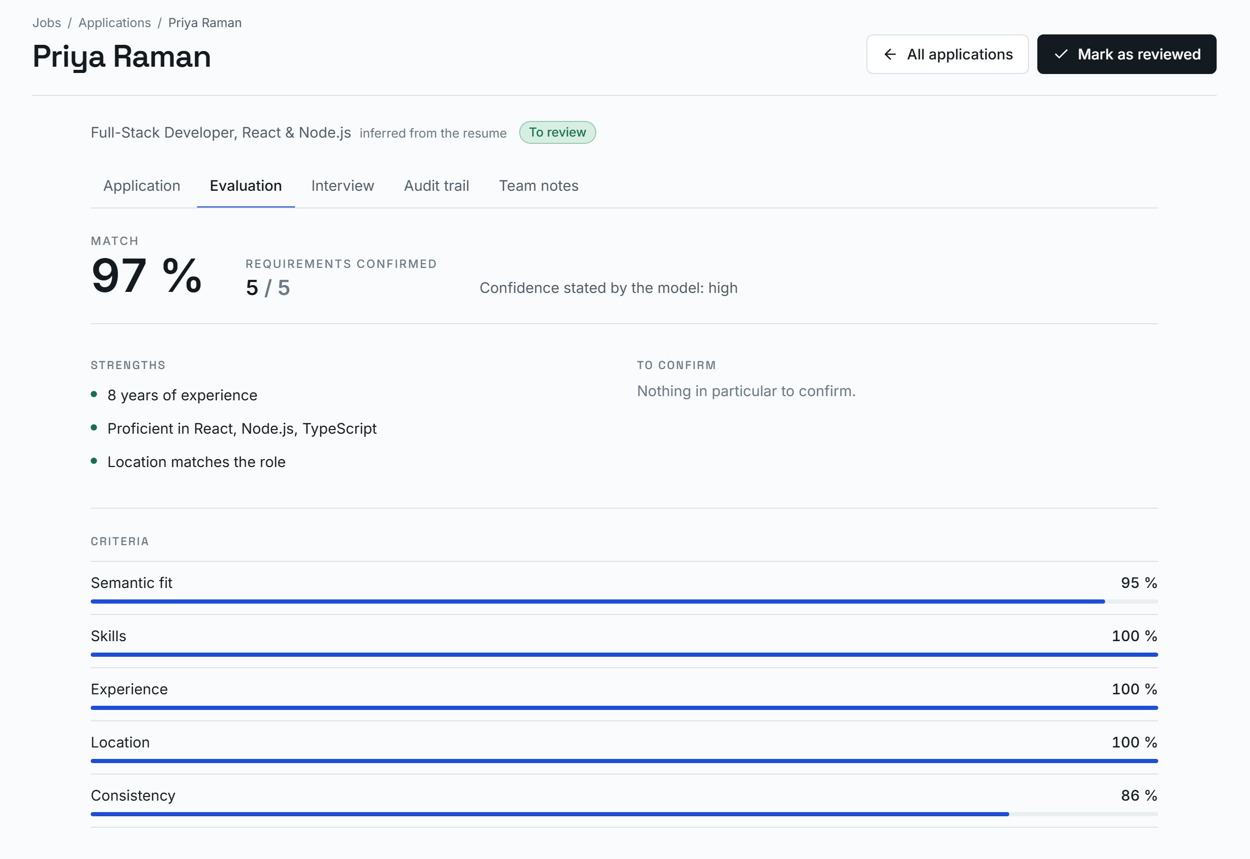The image size is (1250, 859).
Task: Click the Semantic fit progress bar
Action: point(624,602)
